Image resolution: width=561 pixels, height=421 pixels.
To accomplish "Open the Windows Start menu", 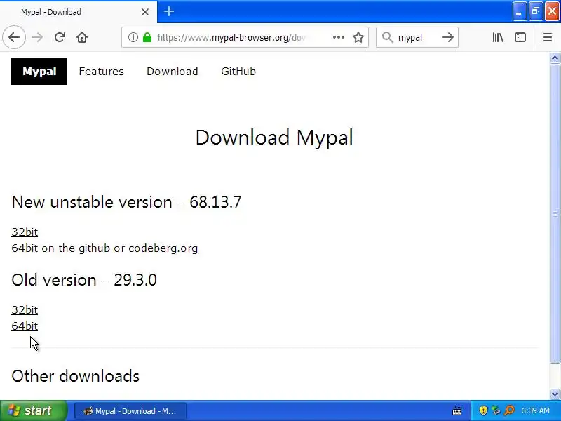I will pyautogui.click(x=33, y=410).
